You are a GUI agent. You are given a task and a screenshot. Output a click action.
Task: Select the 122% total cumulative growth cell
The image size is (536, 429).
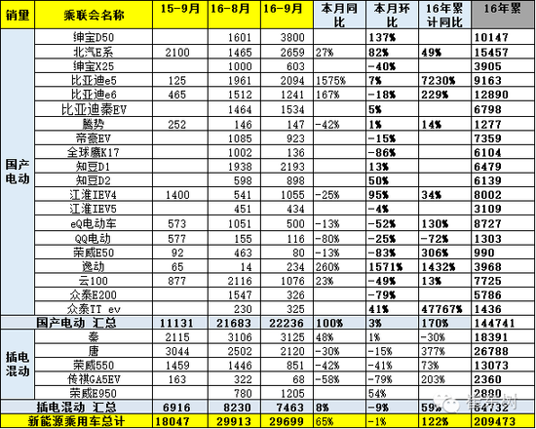coord(444,421)
